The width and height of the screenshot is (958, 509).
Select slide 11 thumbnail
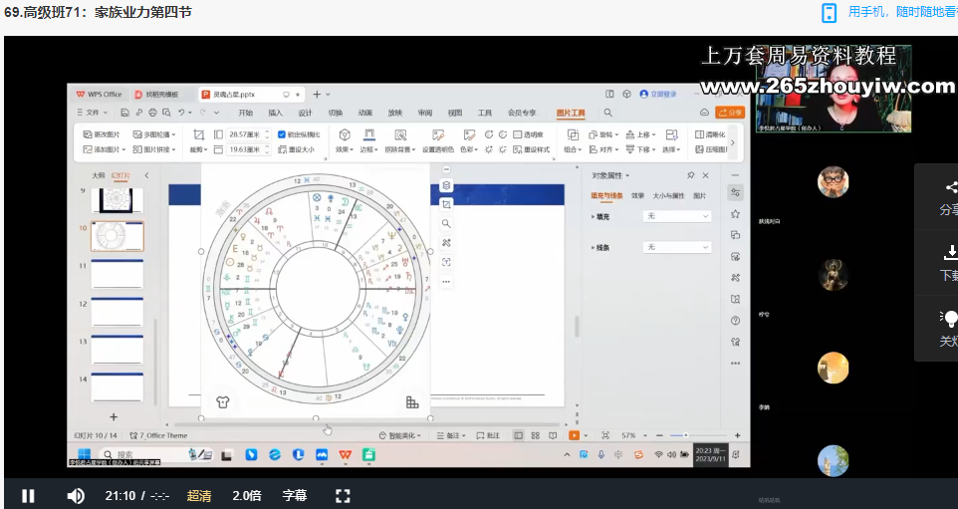(x=118, y=274)
